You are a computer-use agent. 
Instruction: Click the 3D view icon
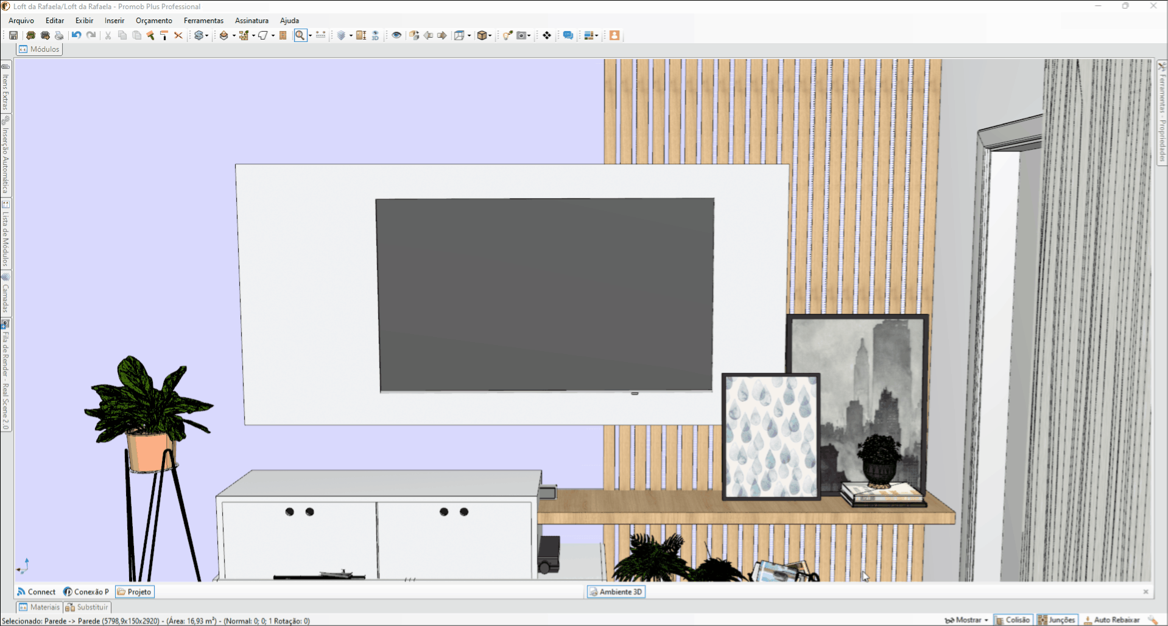tap(375, 35)
